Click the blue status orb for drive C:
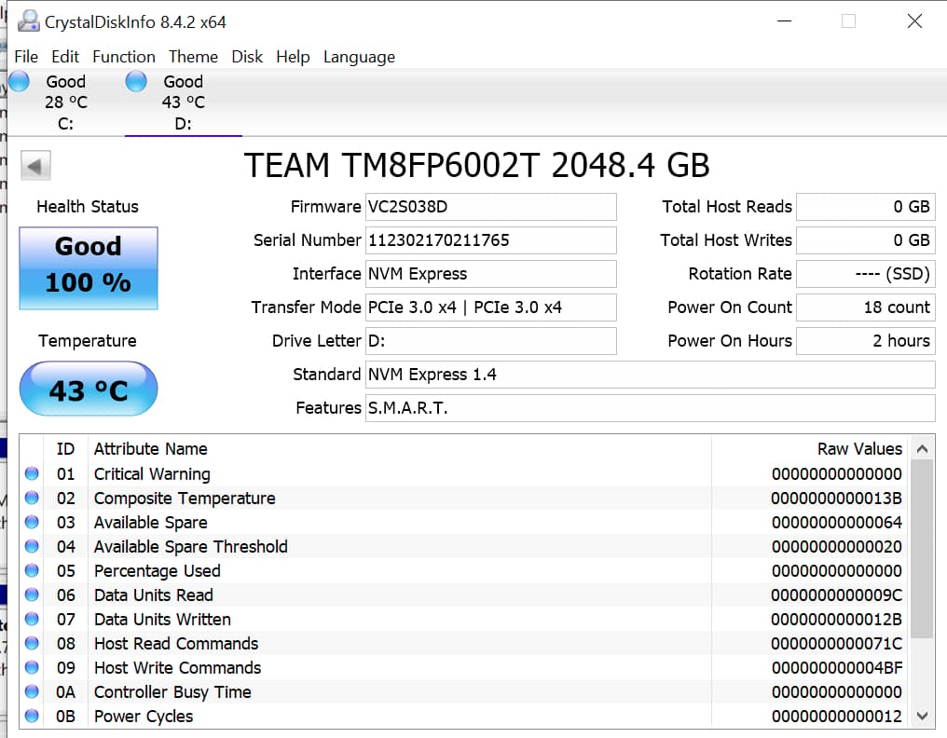Image resolution: width=947 pixels, height=738 pixels. [19, 81]
